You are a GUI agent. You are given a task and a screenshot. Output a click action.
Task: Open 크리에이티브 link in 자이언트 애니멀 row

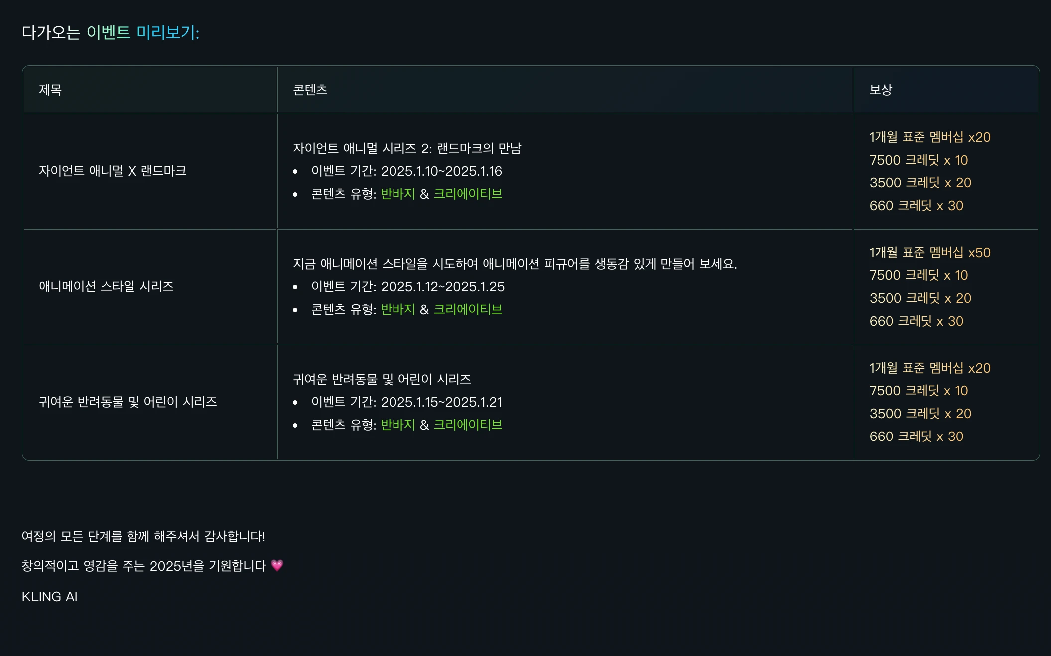(x=468, y=194)
